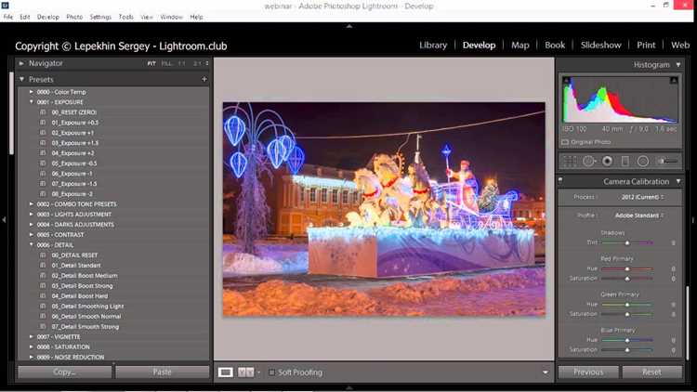Select the Crop Overlay tool icon

570,162
